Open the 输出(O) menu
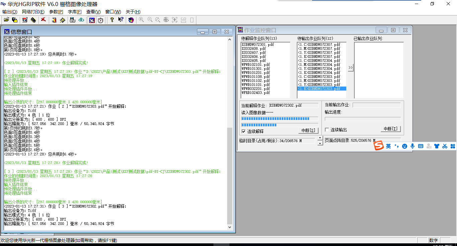The height and width of the screenshot is (246, 457). 10,12
